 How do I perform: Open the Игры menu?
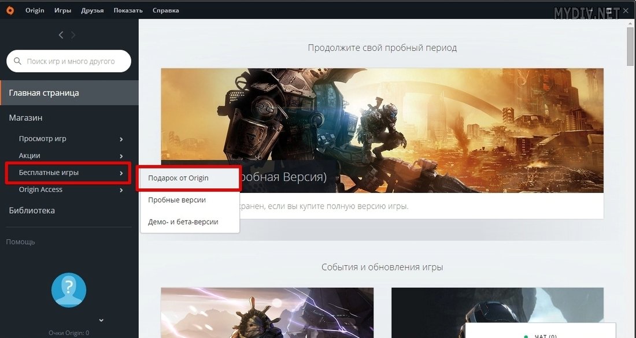coord(63,10)
